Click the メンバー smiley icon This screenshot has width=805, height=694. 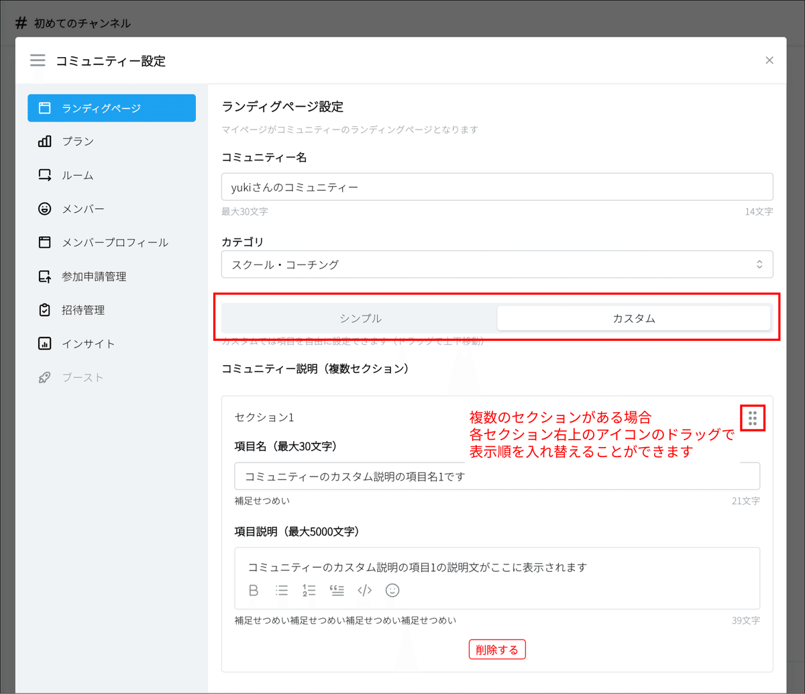tap(45, 209)
